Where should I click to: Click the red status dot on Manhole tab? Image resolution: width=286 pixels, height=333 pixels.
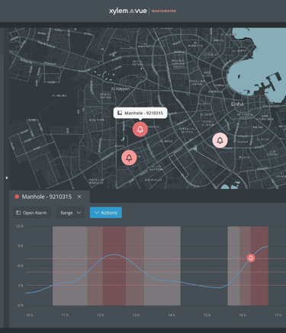coord(17,197)
